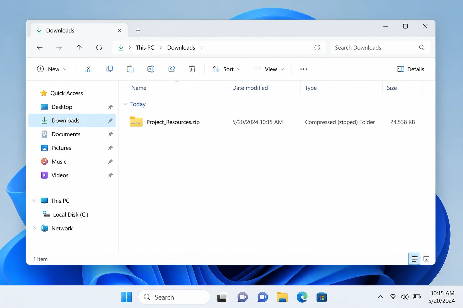
Task: Collapse the This PC tree node
Action: click(x=34, y=201)
